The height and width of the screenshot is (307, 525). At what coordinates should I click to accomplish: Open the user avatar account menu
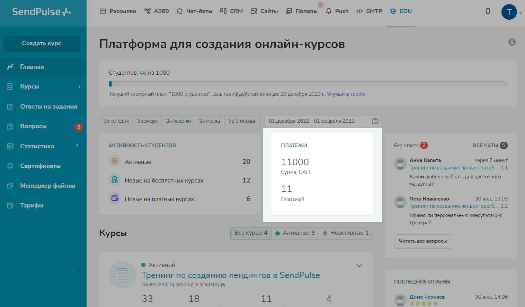(509, 12)
